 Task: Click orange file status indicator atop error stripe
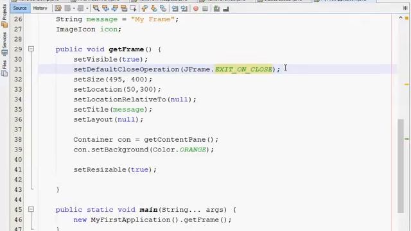pyautogui.click(x=407, y=18)
